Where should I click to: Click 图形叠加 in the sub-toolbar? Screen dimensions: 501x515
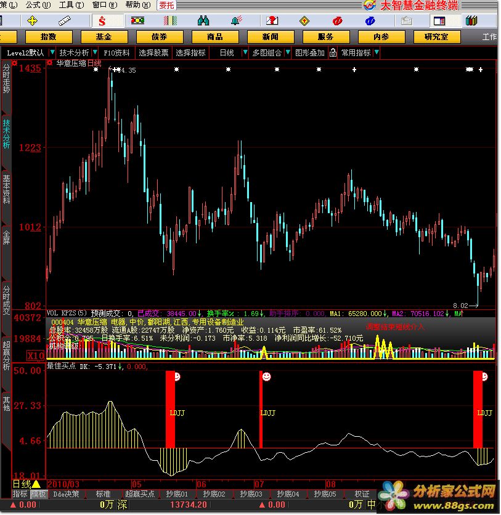tap(310, 52)
